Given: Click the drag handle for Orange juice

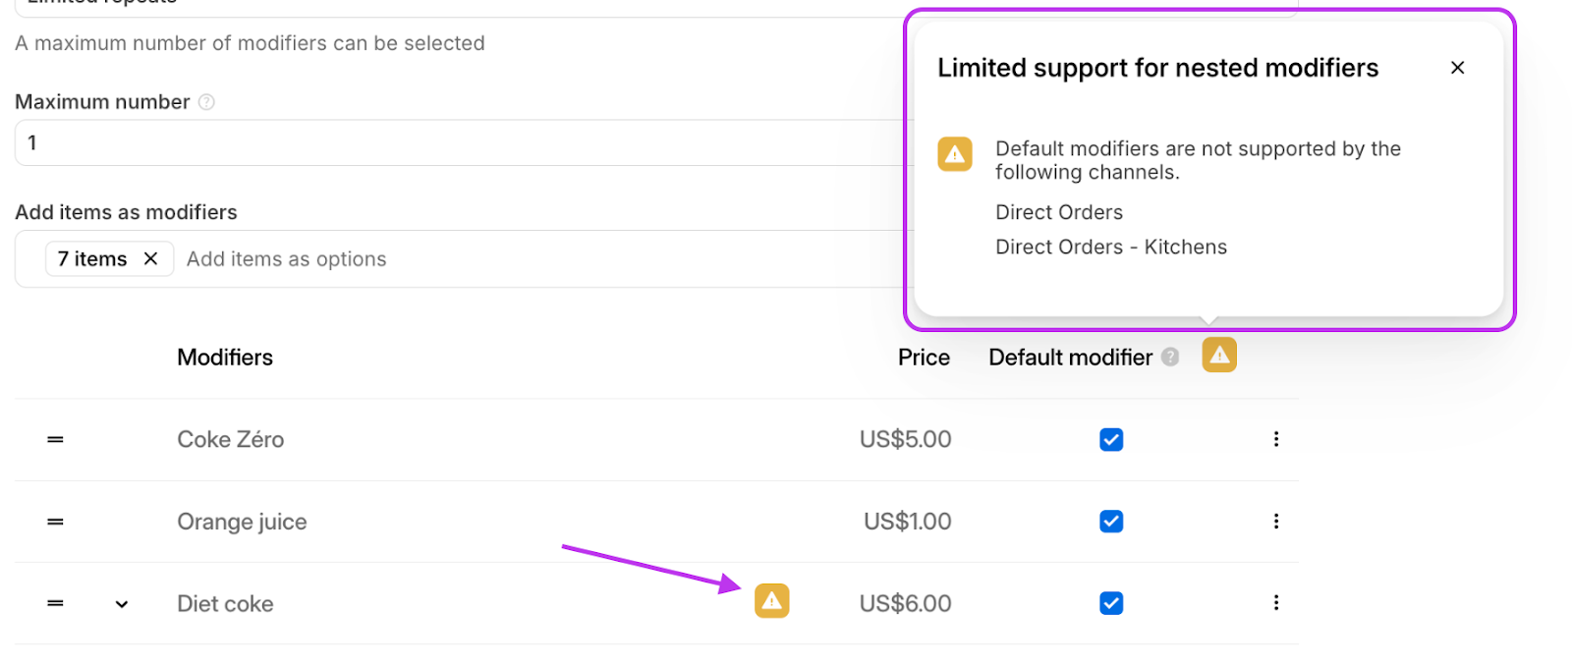Looking at the screenshot, I should coord(56,522).
